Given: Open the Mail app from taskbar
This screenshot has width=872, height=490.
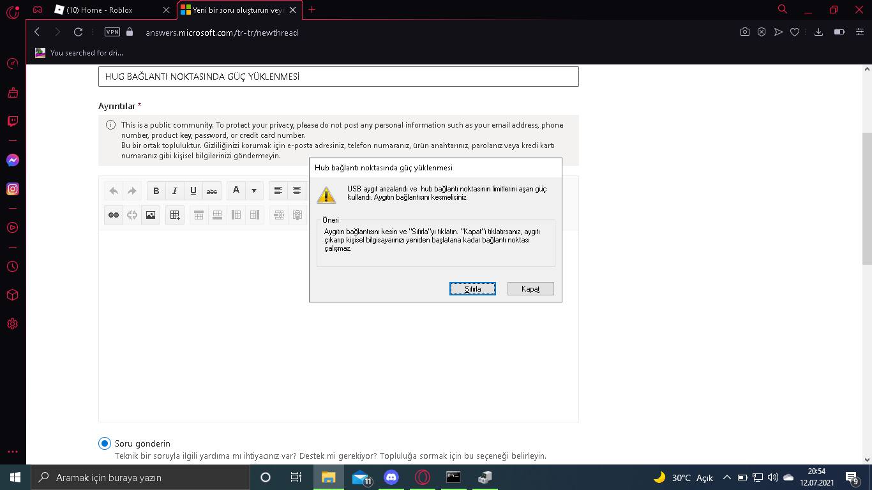Looking at the screenshot, I should [x=361, y=477].
